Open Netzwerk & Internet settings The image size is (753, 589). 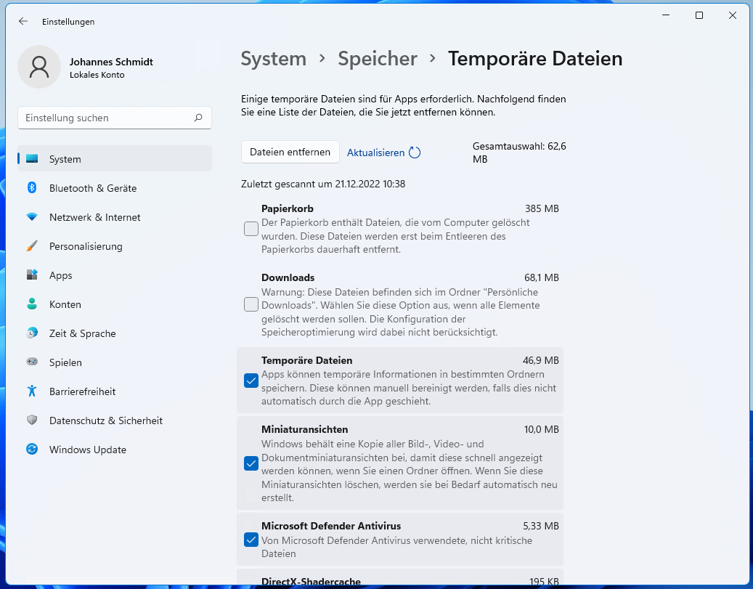pyautogui.click(x=114, y=217)
